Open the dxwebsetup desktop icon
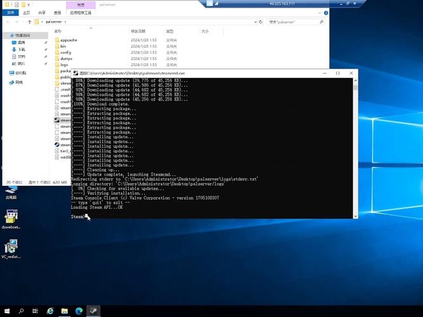This screenshot has width=423, height=317. [x=11, y=219]
